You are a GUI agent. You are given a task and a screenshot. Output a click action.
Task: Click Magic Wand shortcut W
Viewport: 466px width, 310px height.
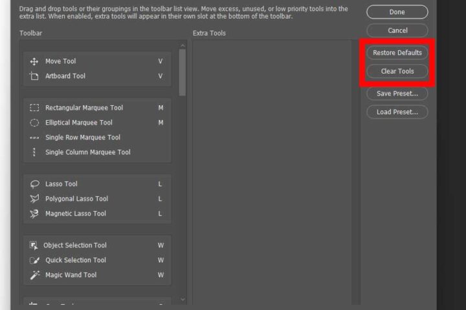pos(161,275)
